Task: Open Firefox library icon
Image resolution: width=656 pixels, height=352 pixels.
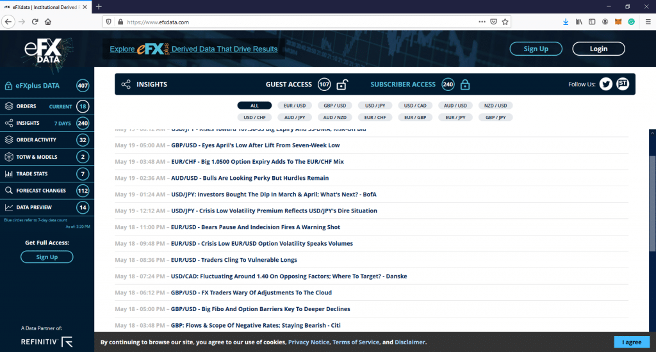Action: (x=578, y=22)
